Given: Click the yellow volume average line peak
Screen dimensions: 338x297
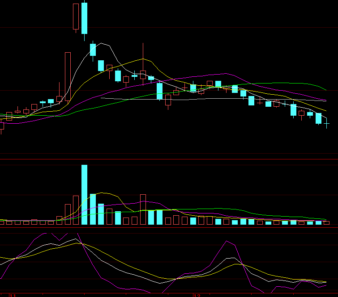Looking at the screenshot, I should point(102,193).
